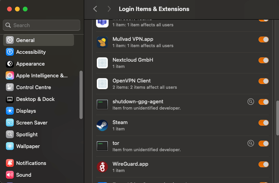
Task: Open Wallpaper settings from sidebar
Action: pyautogui.click(x=39, y=146)
